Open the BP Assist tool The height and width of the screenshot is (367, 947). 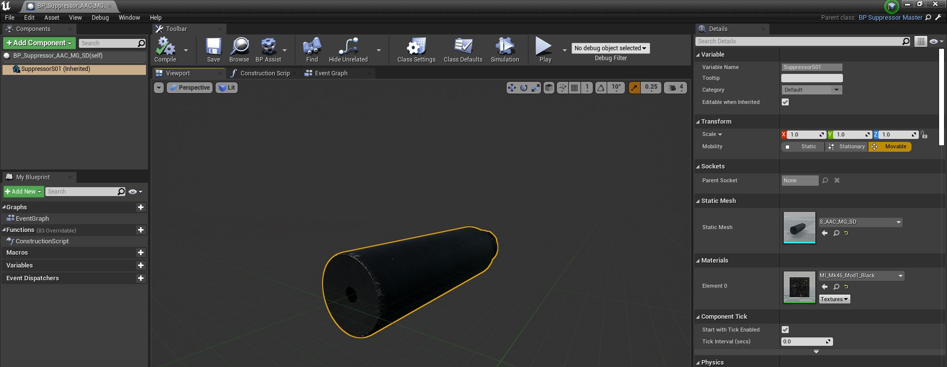268,50
